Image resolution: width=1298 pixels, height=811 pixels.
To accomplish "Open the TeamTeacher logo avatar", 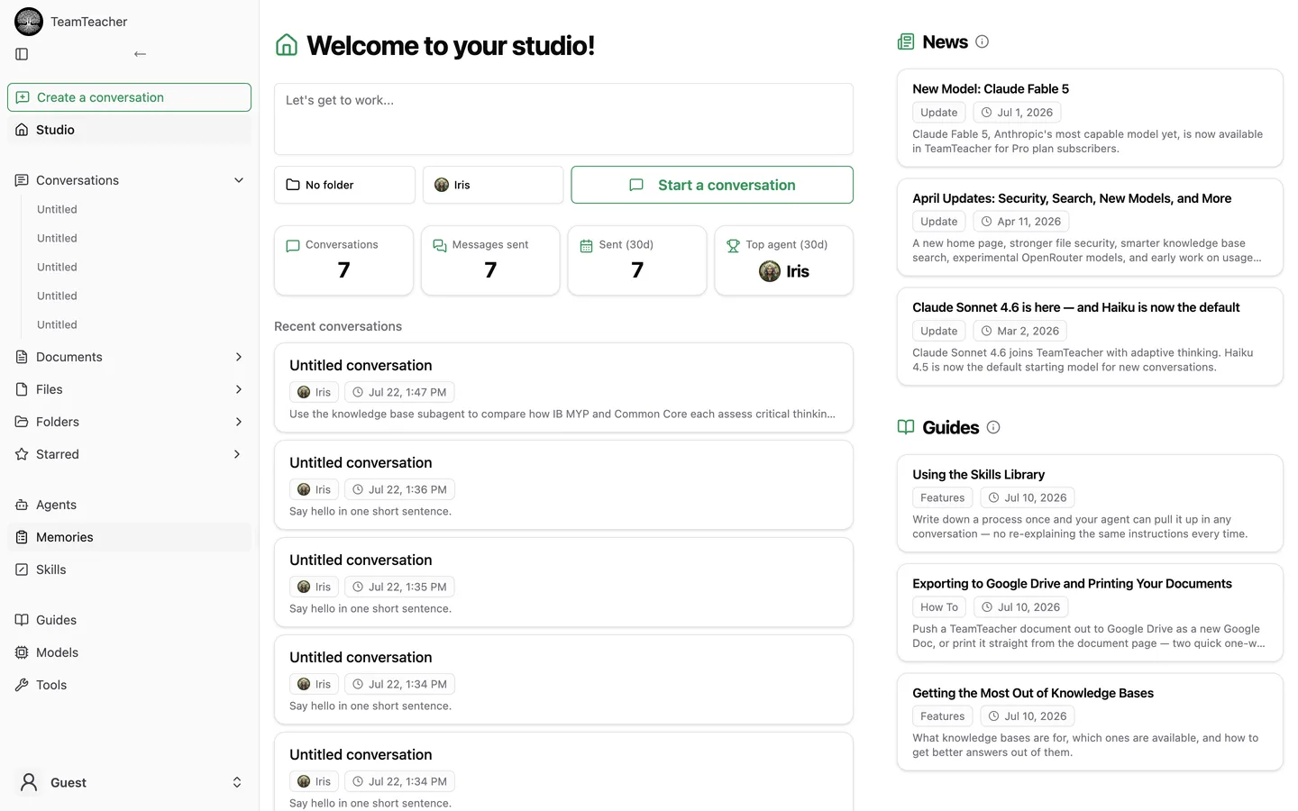I will pyautogui.click(x=29, y=22).
